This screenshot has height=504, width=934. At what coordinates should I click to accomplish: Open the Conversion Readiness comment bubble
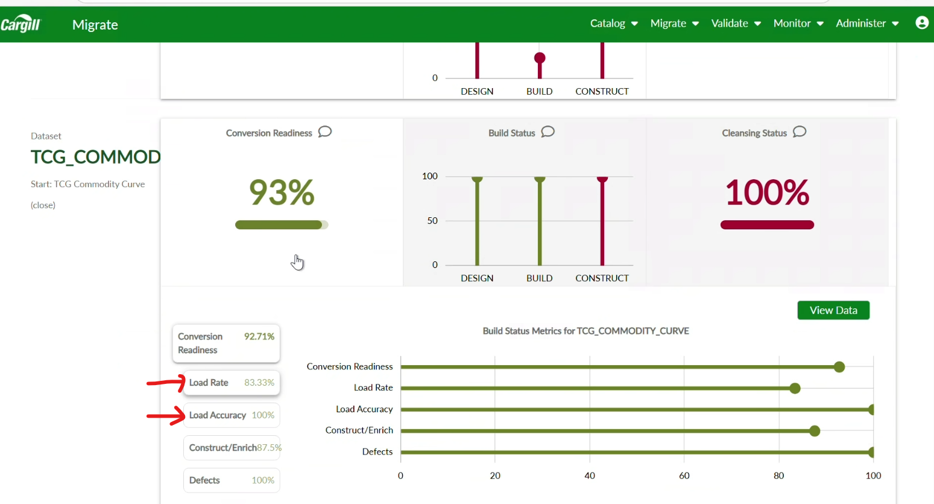pyautogui.click(x=325, y=132)
